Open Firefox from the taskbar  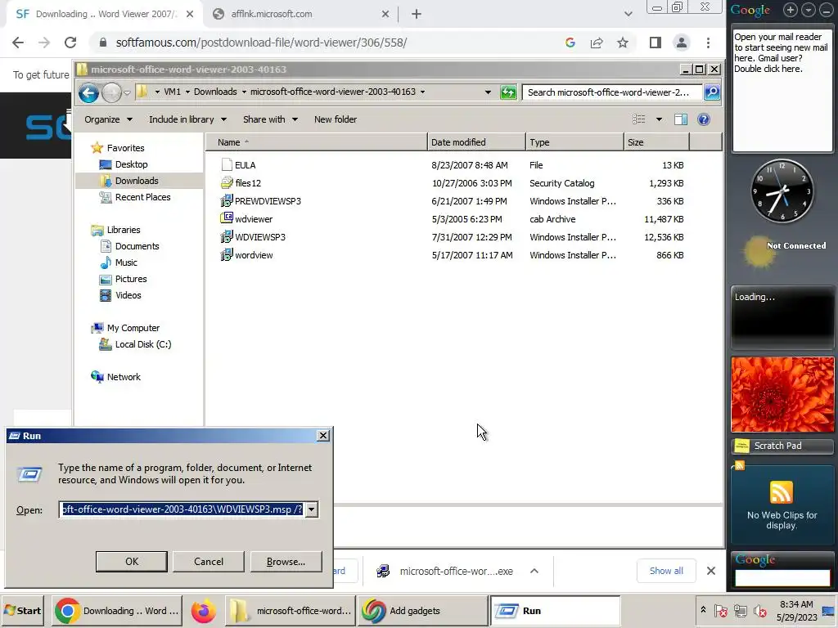tap(203, 611)
